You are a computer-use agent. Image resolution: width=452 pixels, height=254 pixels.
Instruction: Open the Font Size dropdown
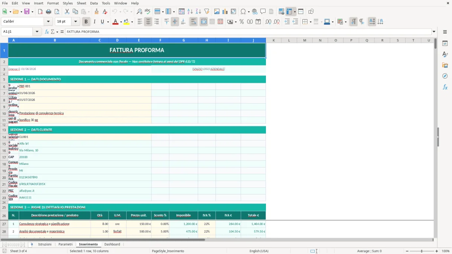[x=75, y=21]
